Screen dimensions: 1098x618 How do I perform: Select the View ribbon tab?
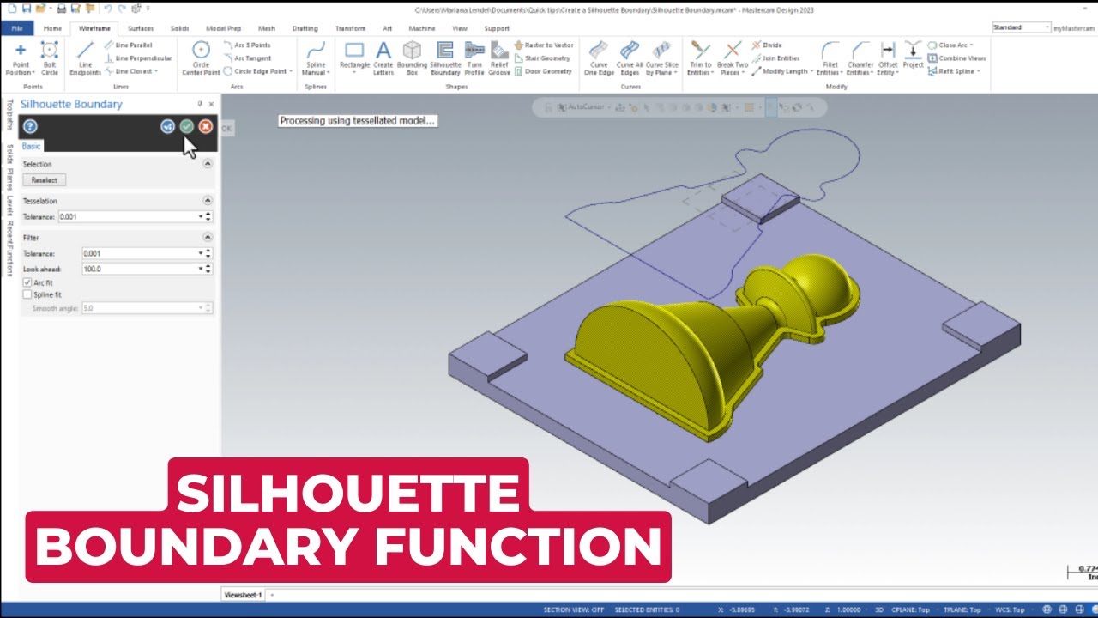tap(460, 28)
